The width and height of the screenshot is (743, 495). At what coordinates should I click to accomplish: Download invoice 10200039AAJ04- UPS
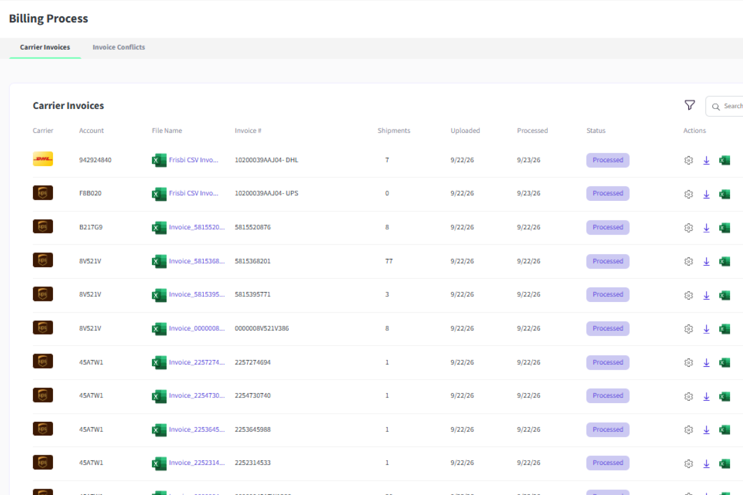(706, 194)
